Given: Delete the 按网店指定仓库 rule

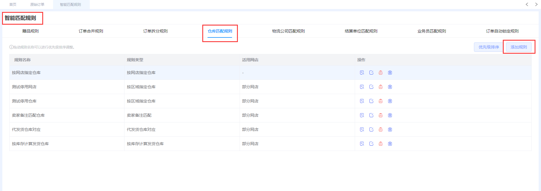Looking at the screenshot, I should click(x=381, y=73).
